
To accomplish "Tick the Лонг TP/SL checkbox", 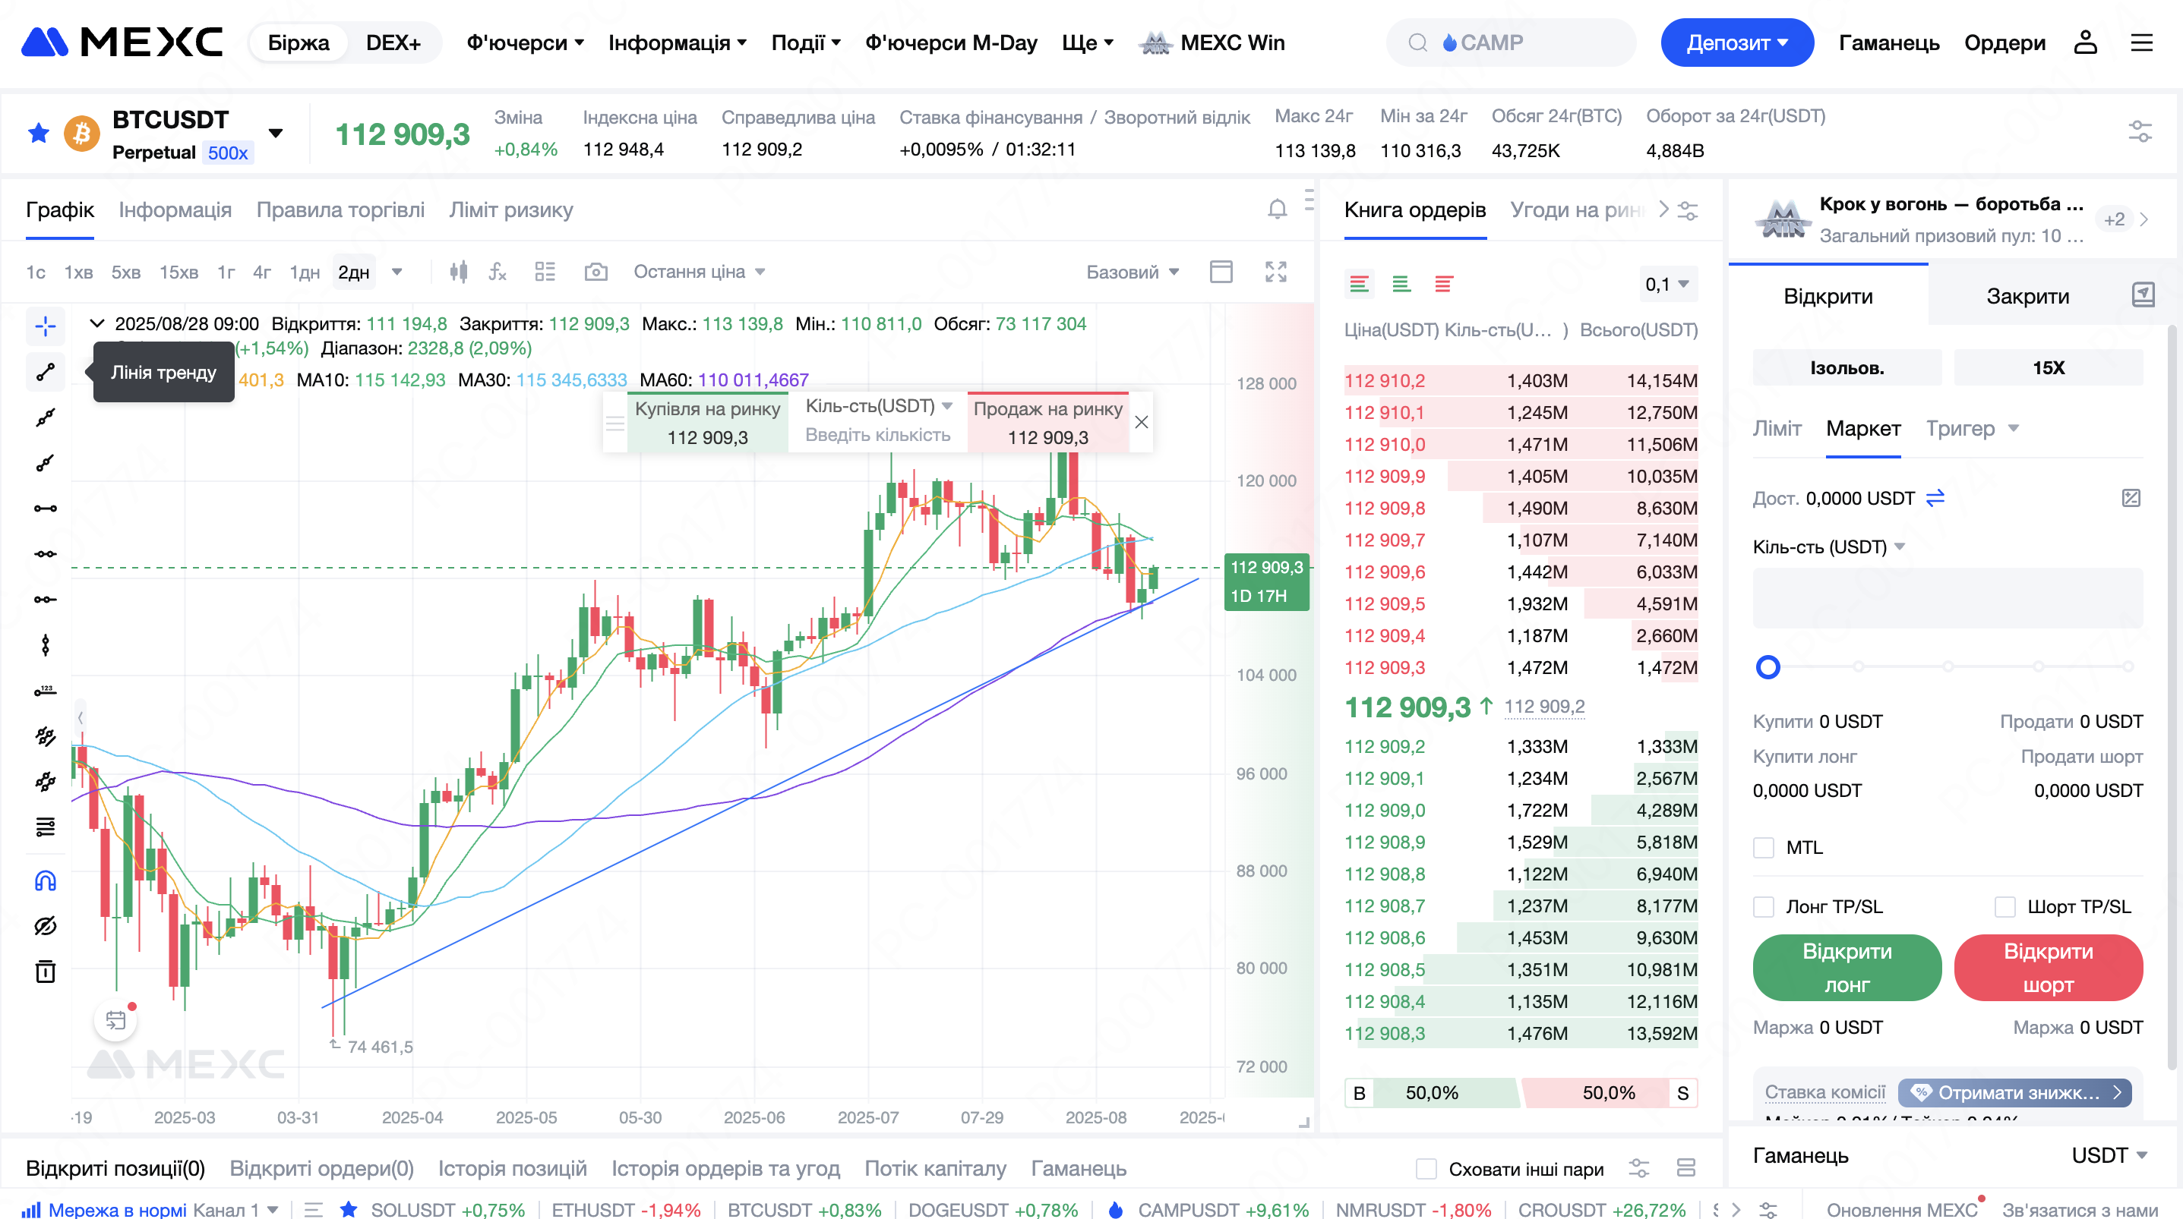I will 1764,906.
